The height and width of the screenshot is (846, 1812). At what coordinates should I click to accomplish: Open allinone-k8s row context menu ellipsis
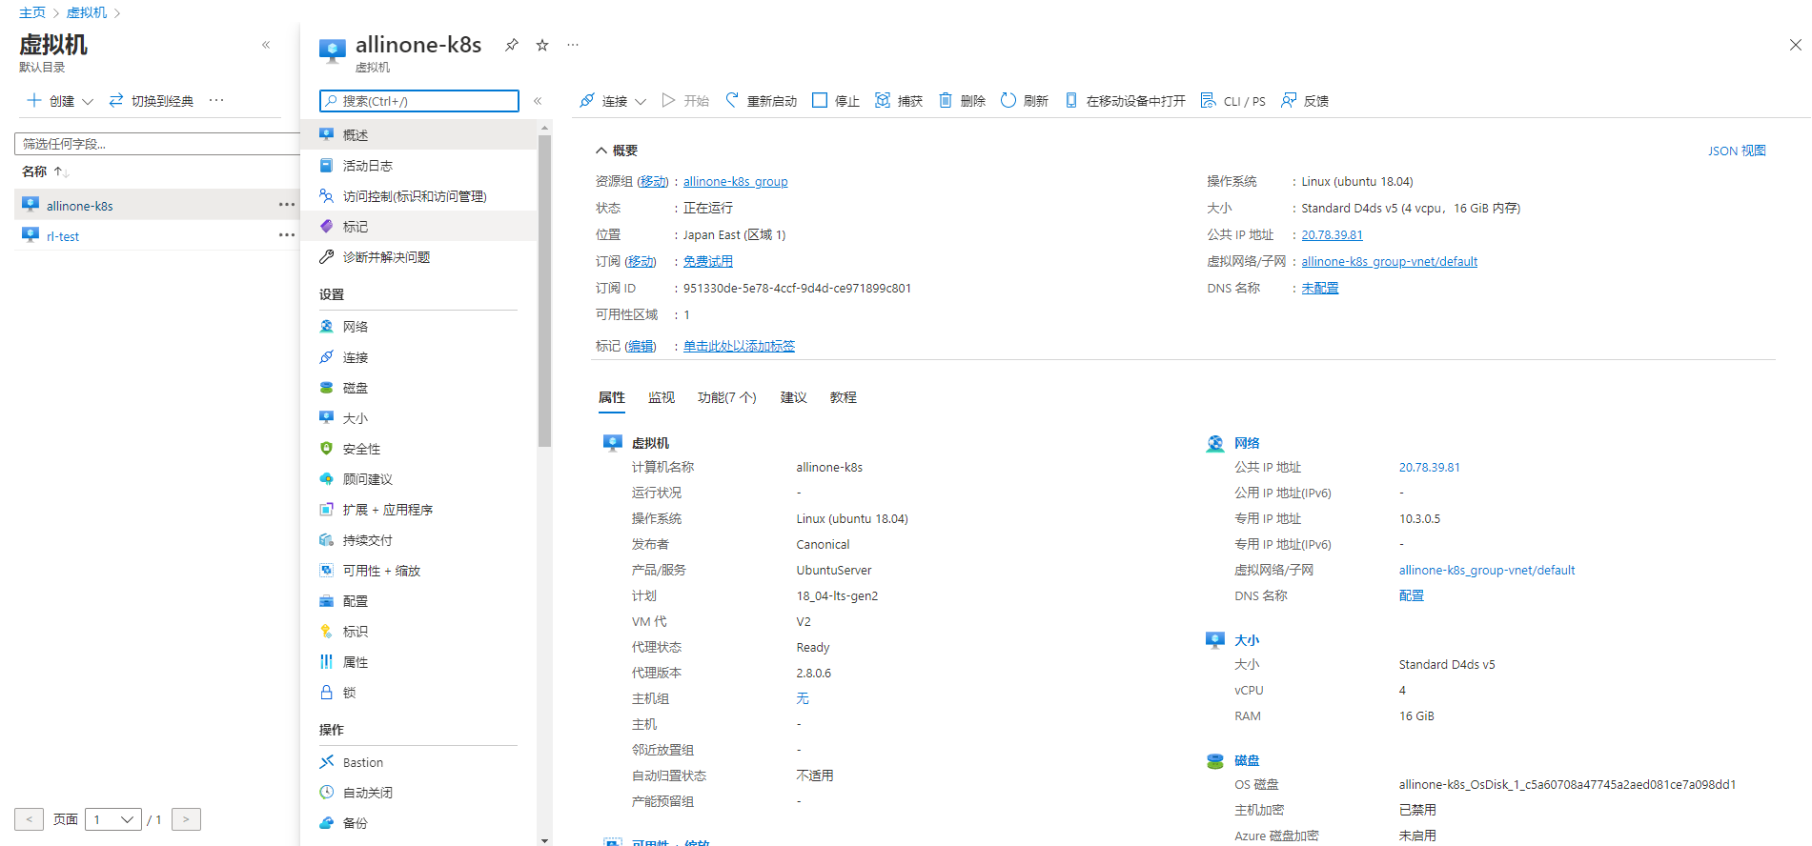point(287,205)
